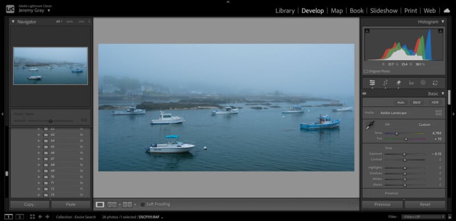This screenshot has height=221, width=456.
Task: Set Navigator zoom to 100%
Action: click(70, 22)
